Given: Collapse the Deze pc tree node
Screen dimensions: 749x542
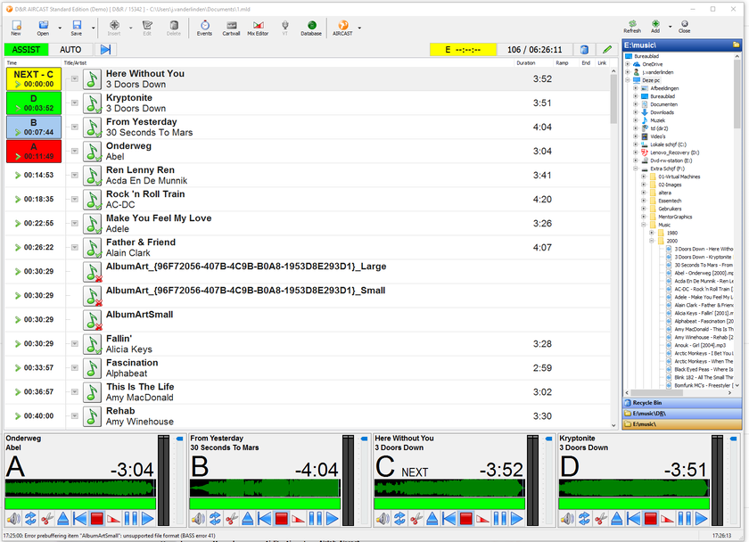Looking at the screenshot, I should tap(628, 80).
